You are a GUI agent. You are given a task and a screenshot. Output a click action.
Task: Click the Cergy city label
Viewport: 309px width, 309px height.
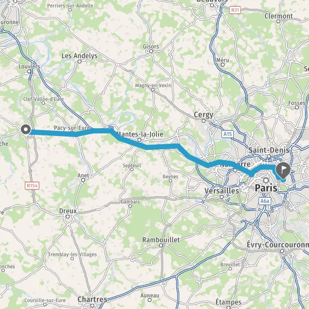coord(203,115)
